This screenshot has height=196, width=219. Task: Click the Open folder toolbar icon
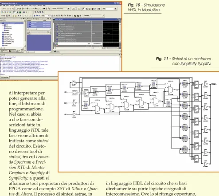pyautogui.click(x=20, y=9)
